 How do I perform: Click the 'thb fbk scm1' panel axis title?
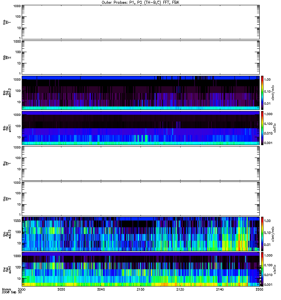tap(7, 128)
